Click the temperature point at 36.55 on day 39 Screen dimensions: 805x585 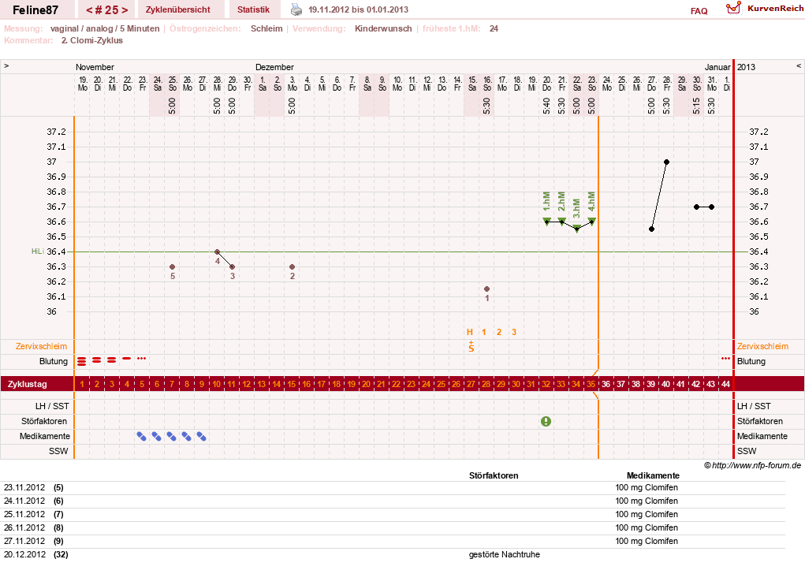(651, 229)
